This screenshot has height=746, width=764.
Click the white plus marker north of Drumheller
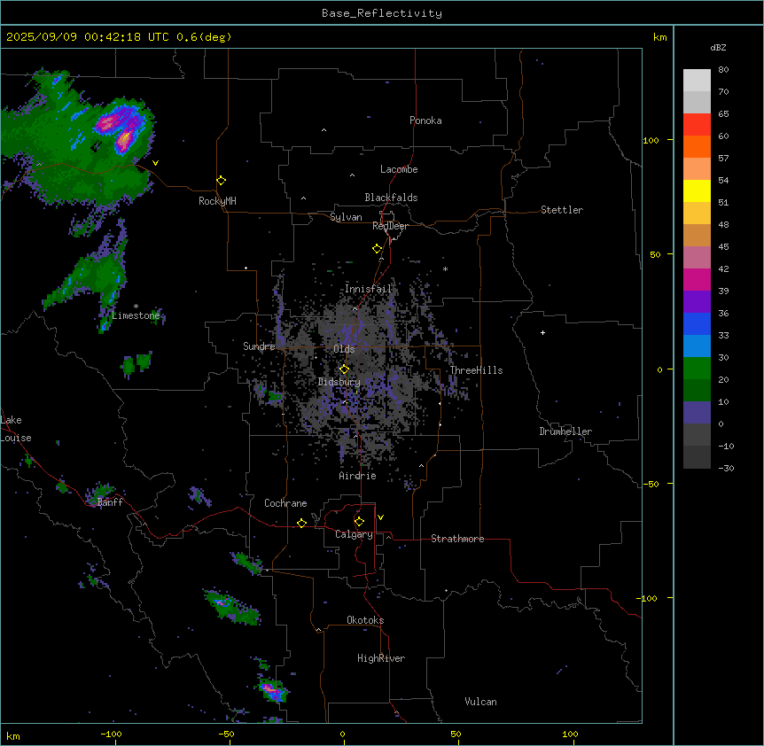(x=542, y=332)
